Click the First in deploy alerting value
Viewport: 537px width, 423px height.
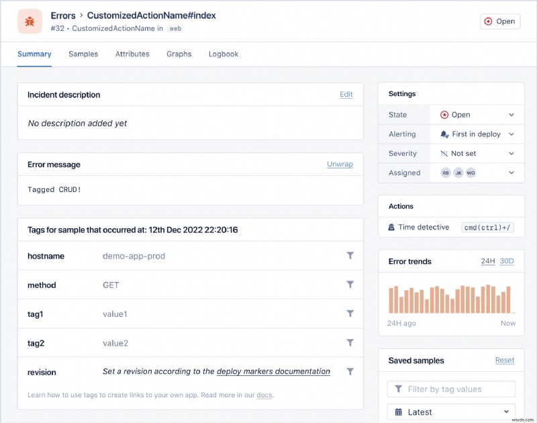click(x=476, y=134)
